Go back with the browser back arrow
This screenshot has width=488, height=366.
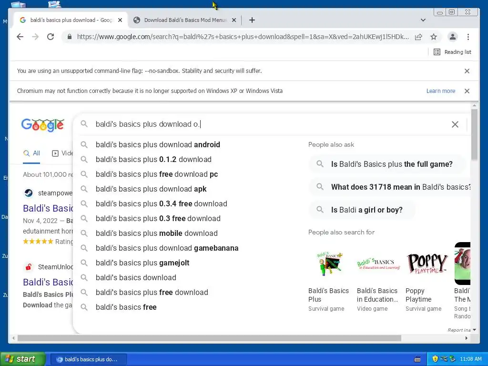tap(20, 37)
